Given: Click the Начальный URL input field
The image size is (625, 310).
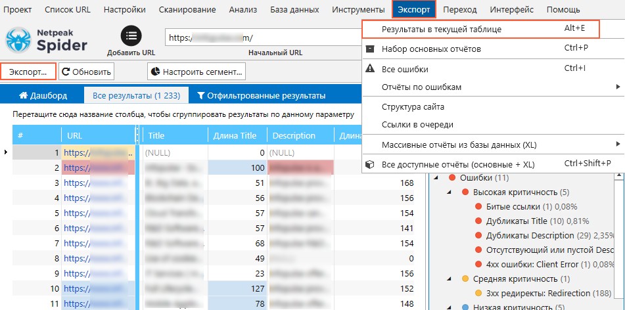Looking at the screenshot, I should (x=263, y=38).
